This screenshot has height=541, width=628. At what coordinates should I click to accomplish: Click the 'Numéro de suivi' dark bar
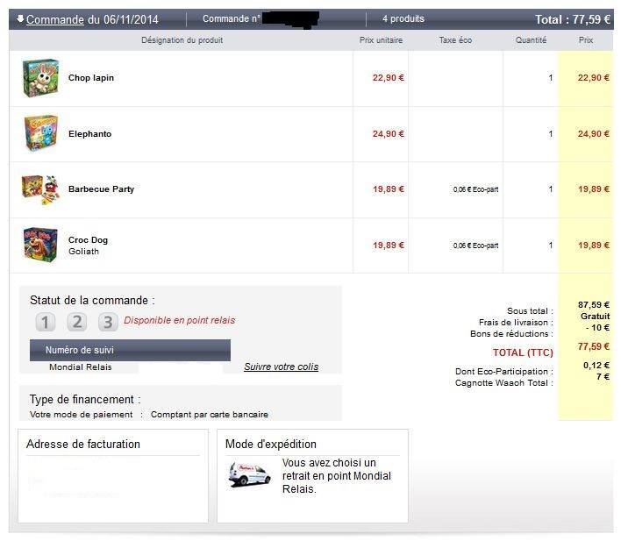coord(130,350)
